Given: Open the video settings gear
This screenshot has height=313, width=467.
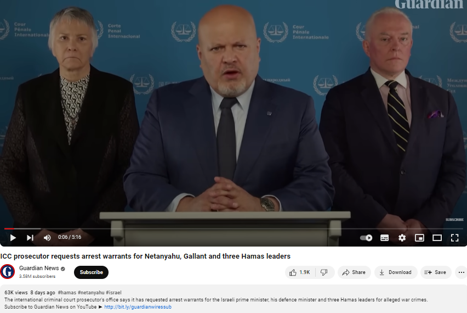Looking at the screenshot, I should coord(402,238).
